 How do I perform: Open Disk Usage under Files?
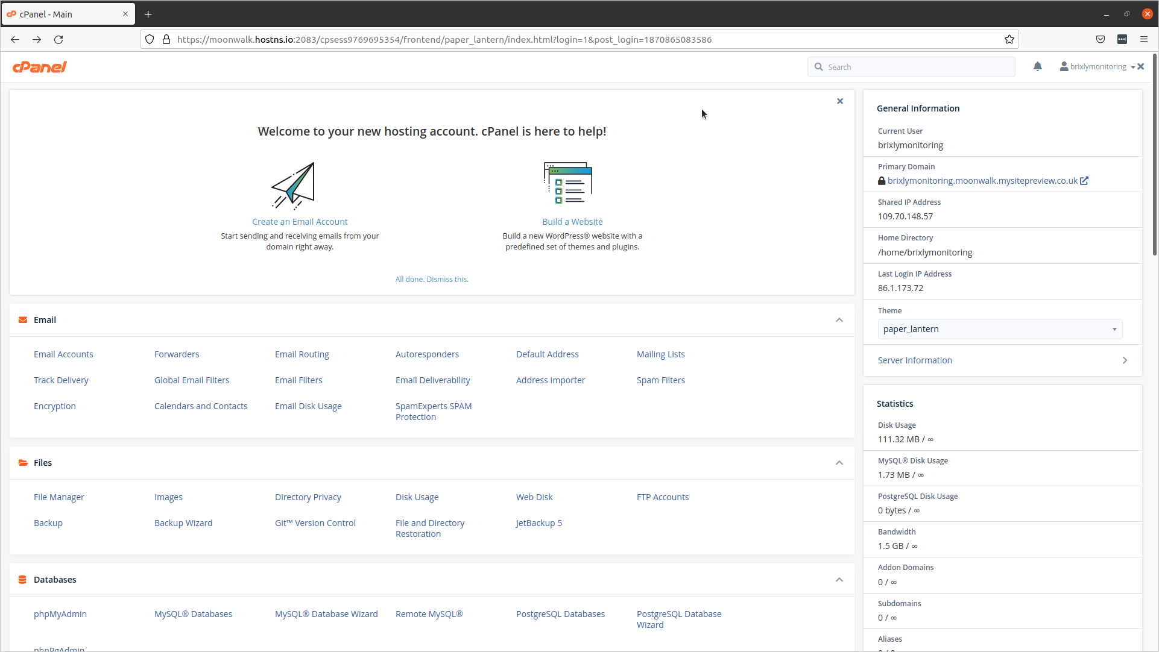tap(417, 497)
